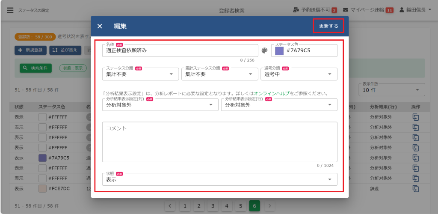Screen dimensions: 438x214
Task: Click copy icon in the 辞退 row
Action: click(415, 188)
